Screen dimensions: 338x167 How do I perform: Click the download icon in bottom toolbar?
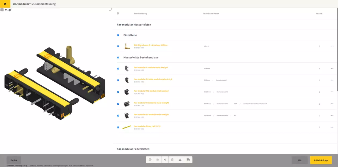tap(180, 160)
